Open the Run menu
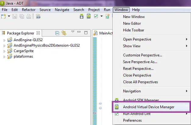The height and width of the screenshot is (125, 191). point(107,10)
